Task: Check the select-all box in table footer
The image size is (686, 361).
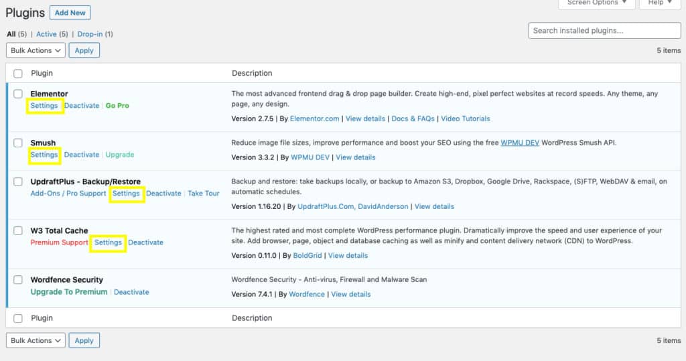Action: [18, 319]
